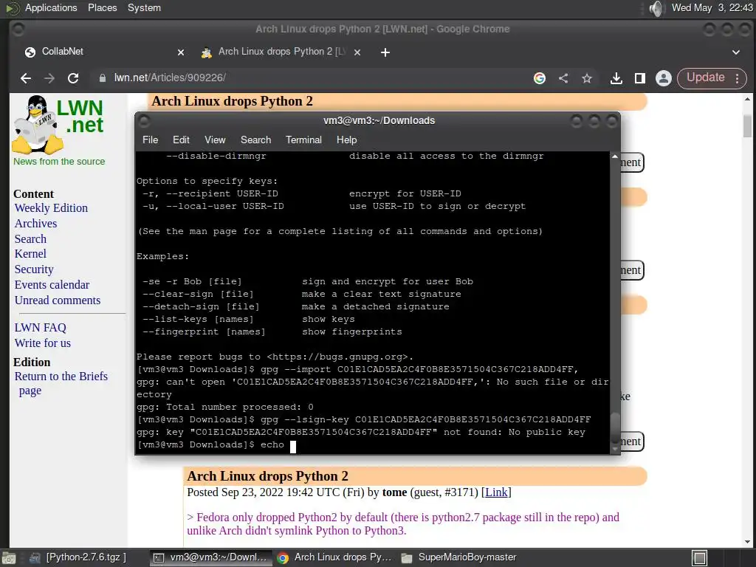Open terminal Terminal menu
This screenshot has height=567, width=756.
(303, 140)
